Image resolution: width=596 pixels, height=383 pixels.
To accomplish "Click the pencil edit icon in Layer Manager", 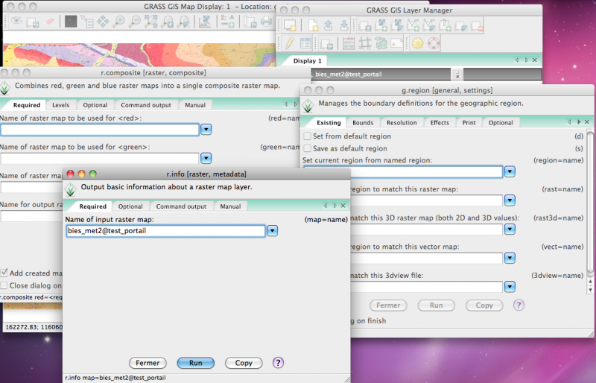I will pyautogui.click(x=288, y=43).
